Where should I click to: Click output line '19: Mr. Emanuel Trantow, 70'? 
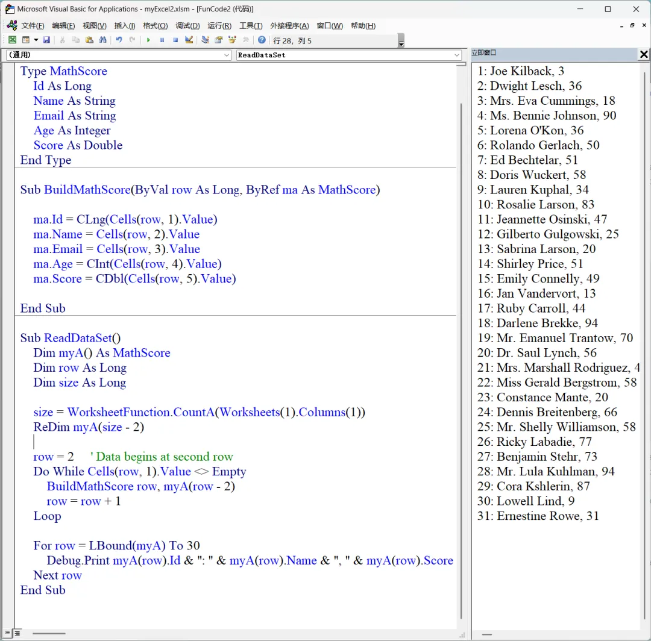555,338
